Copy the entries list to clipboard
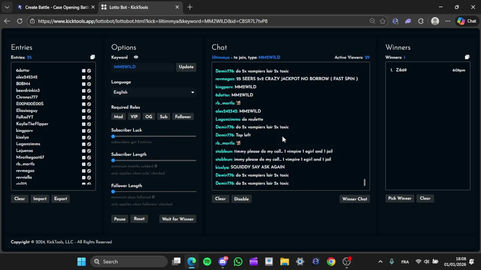 pyautogui.click(x=92, y=57)
